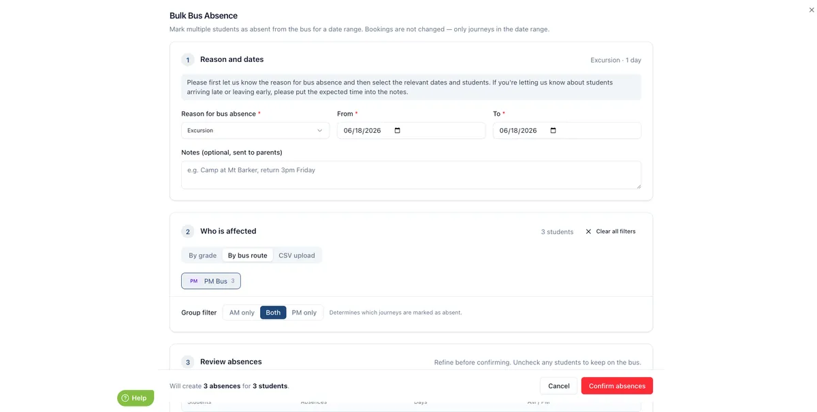Click the 'Bulk Bus Absence' title

[204, 16]
